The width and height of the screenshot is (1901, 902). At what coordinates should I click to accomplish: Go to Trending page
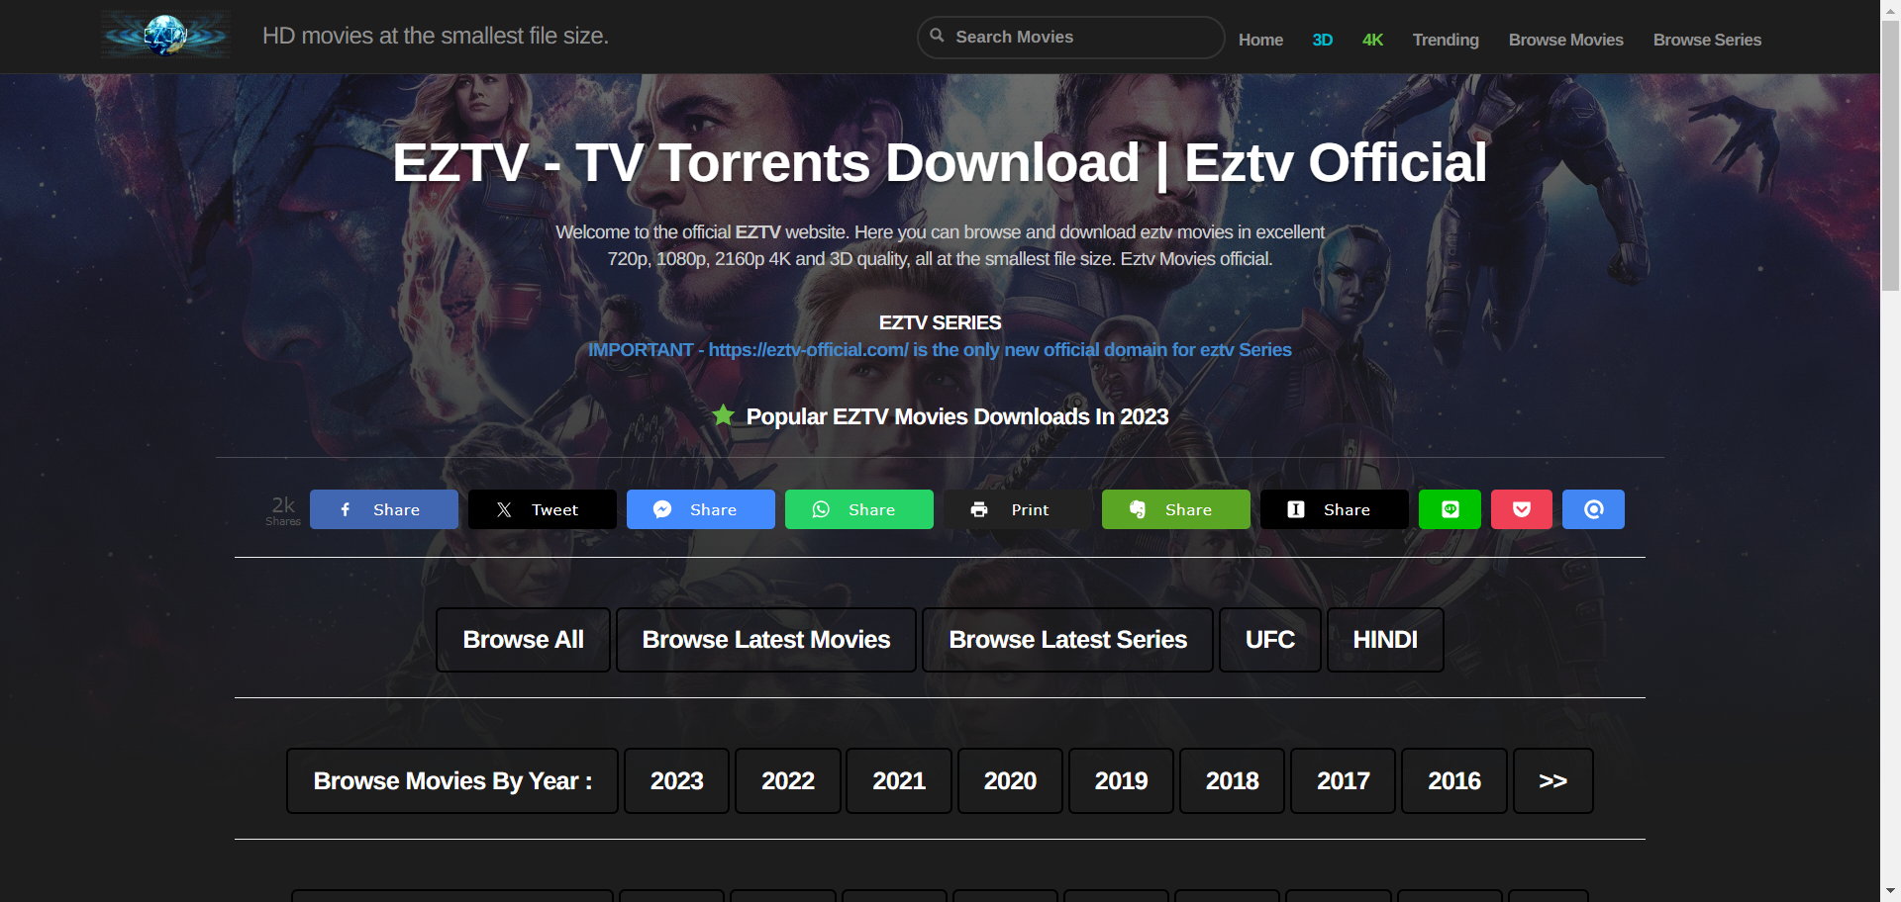pyautogui.click(x=1446, y=40)
